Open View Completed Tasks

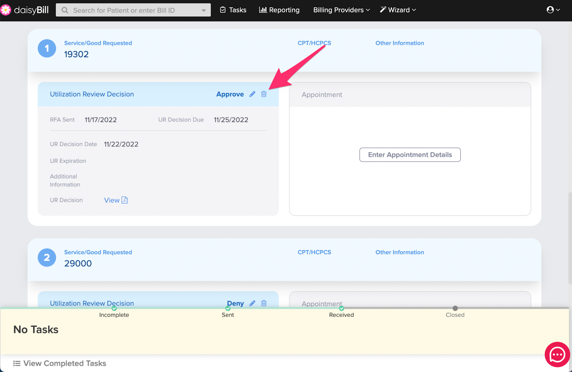[60, 363]
